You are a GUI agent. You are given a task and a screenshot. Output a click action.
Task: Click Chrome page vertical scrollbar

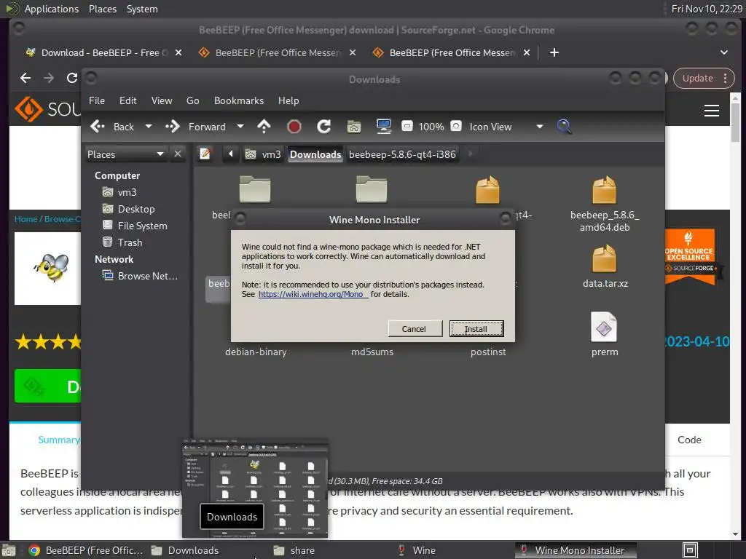(x=736, y=124)
